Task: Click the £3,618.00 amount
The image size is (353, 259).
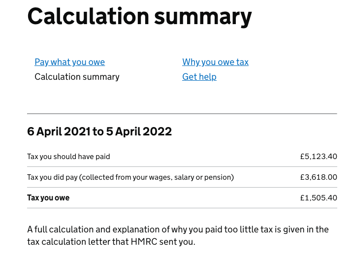Action: 319,177
